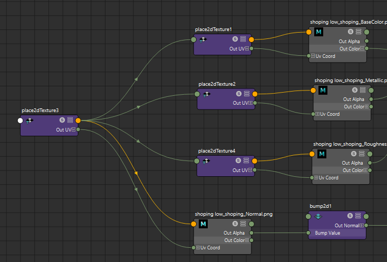Select 'shoping low_shoping_Metallic' node title

coord(351,80)
